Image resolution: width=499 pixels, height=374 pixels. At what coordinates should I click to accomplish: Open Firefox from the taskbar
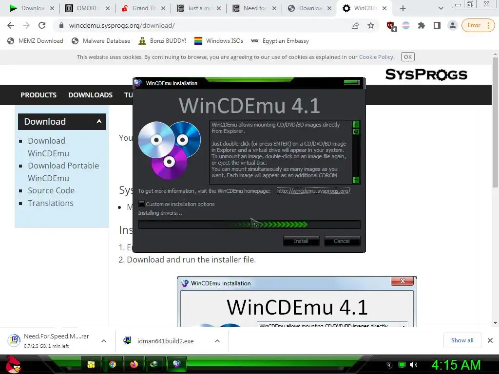[x=134, y=364]
